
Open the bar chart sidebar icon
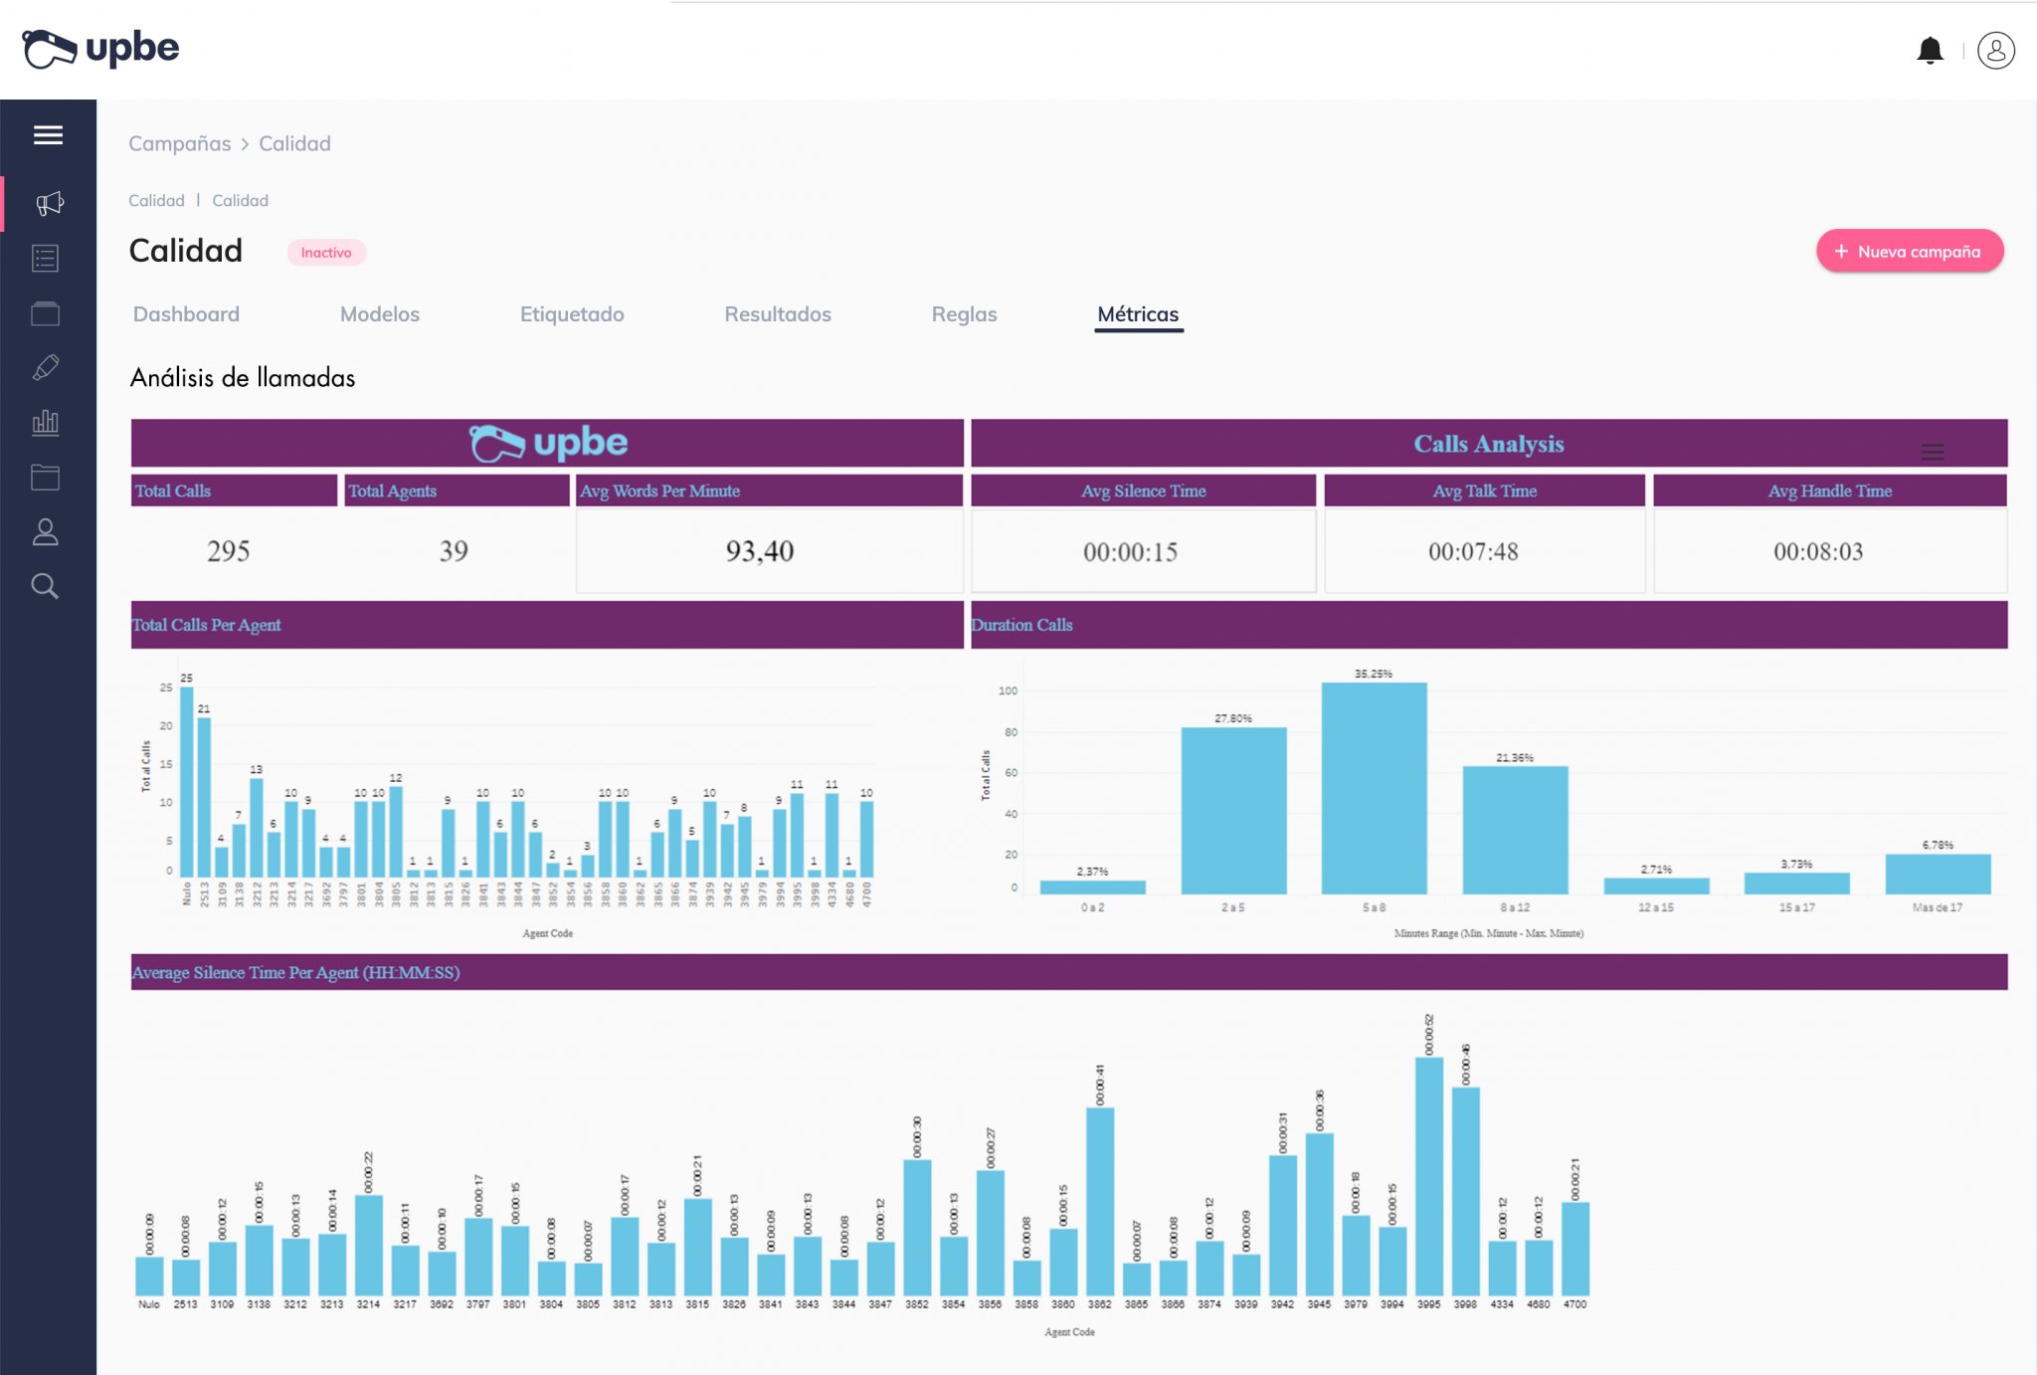click(x=46, y=423)
